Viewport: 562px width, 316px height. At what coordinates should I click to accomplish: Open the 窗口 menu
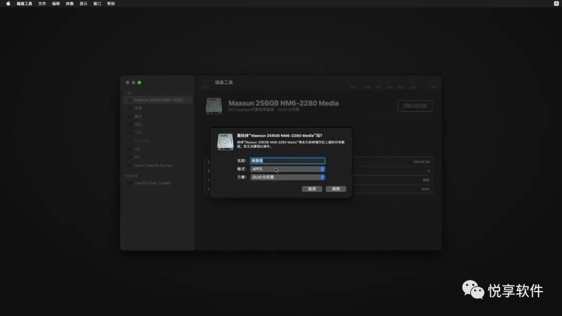[97, 4]
